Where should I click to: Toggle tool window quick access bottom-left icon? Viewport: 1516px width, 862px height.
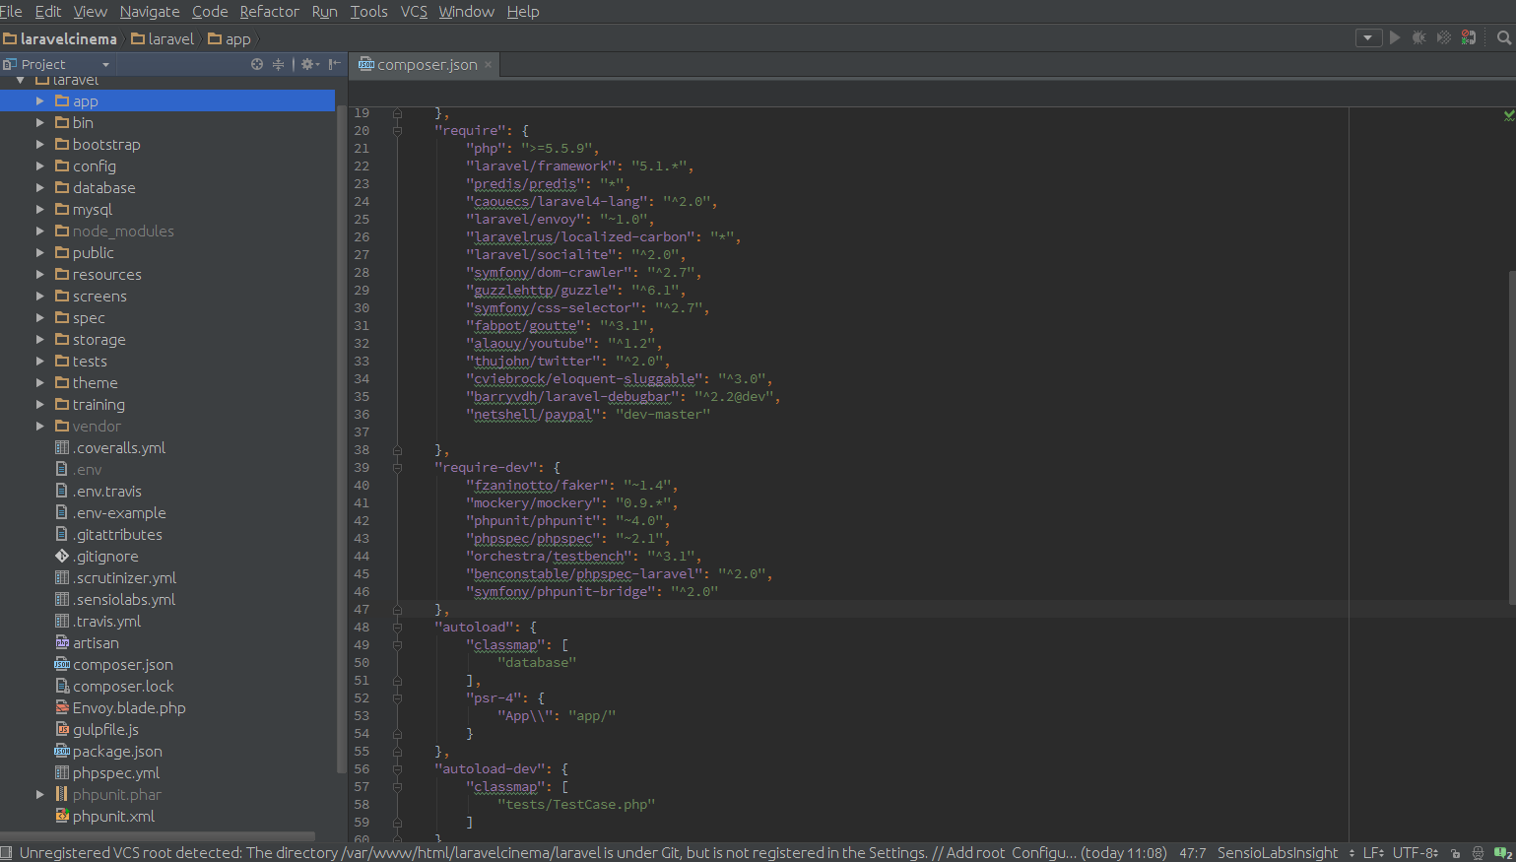[x=6, y=853]
